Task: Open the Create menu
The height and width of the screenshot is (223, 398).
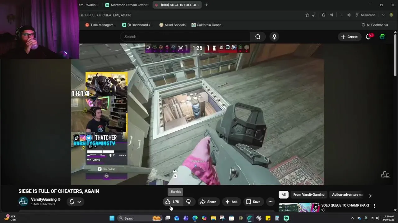Action: [x=349, y=37]
